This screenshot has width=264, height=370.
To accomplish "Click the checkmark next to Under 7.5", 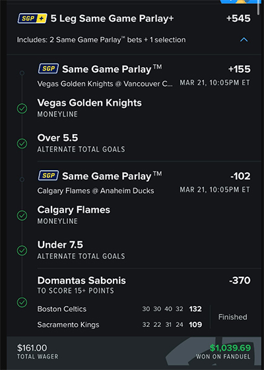I will [x=22, y=250].
